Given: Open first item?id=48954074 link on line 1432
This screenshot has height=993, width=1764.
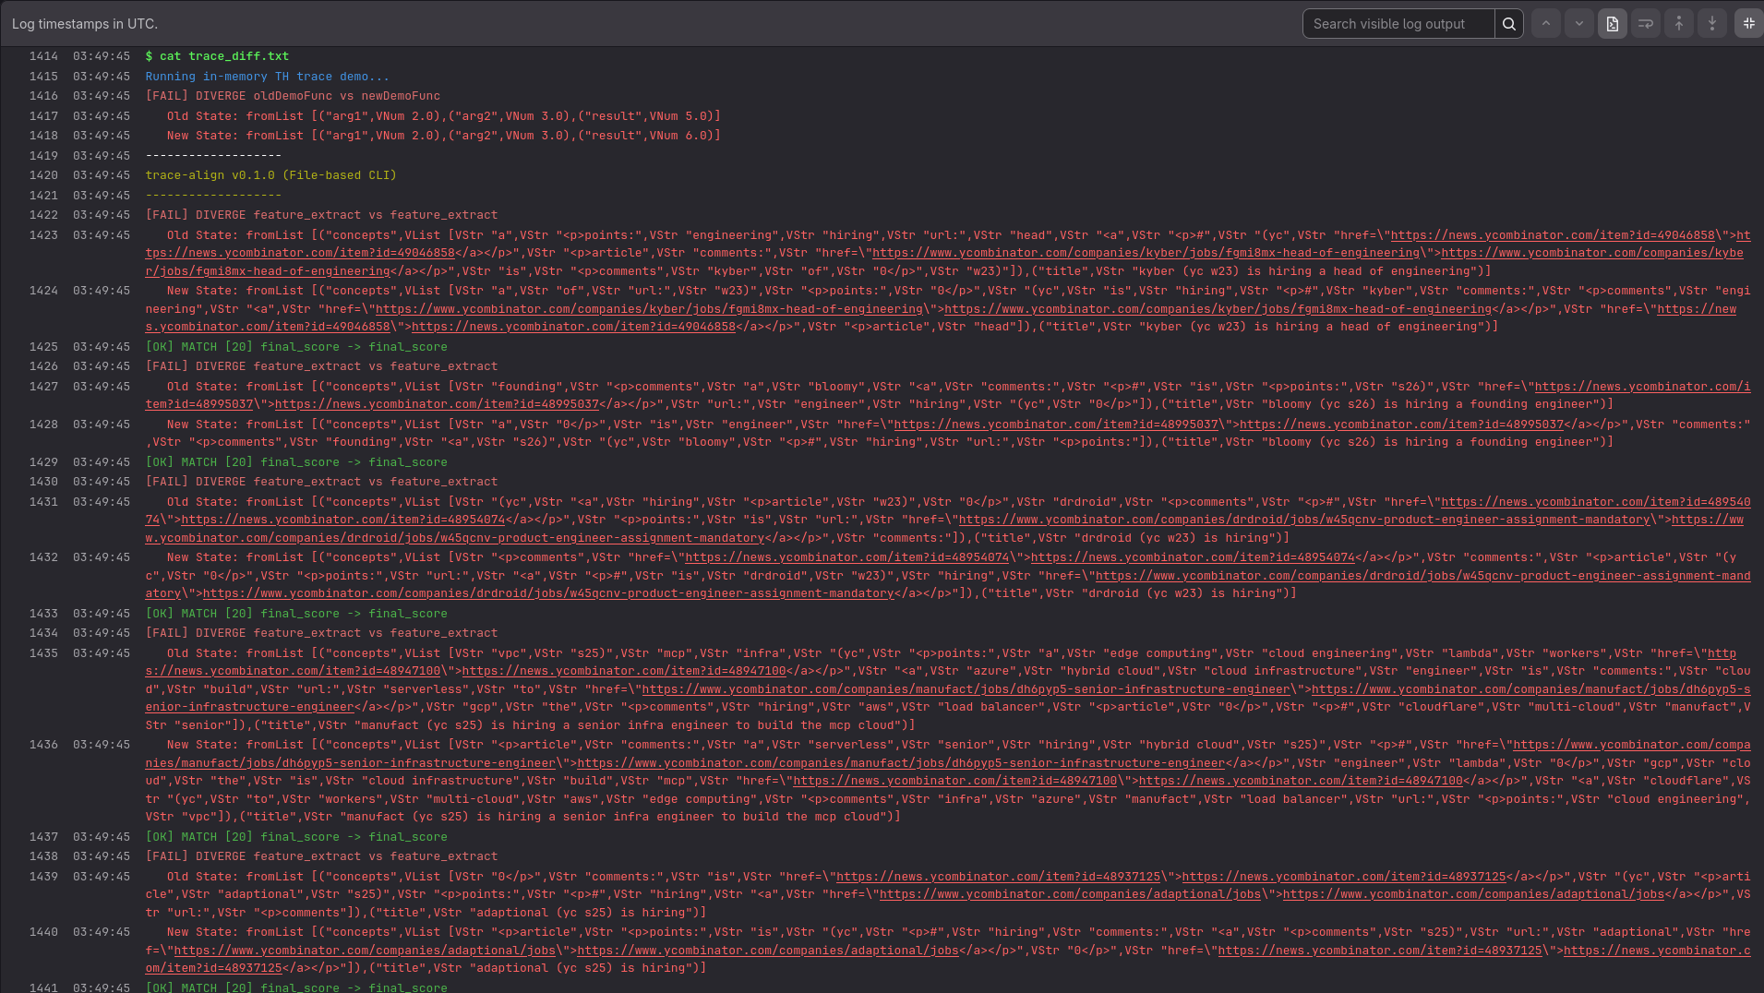Looking at the screenshot, I should coord(847,557).
